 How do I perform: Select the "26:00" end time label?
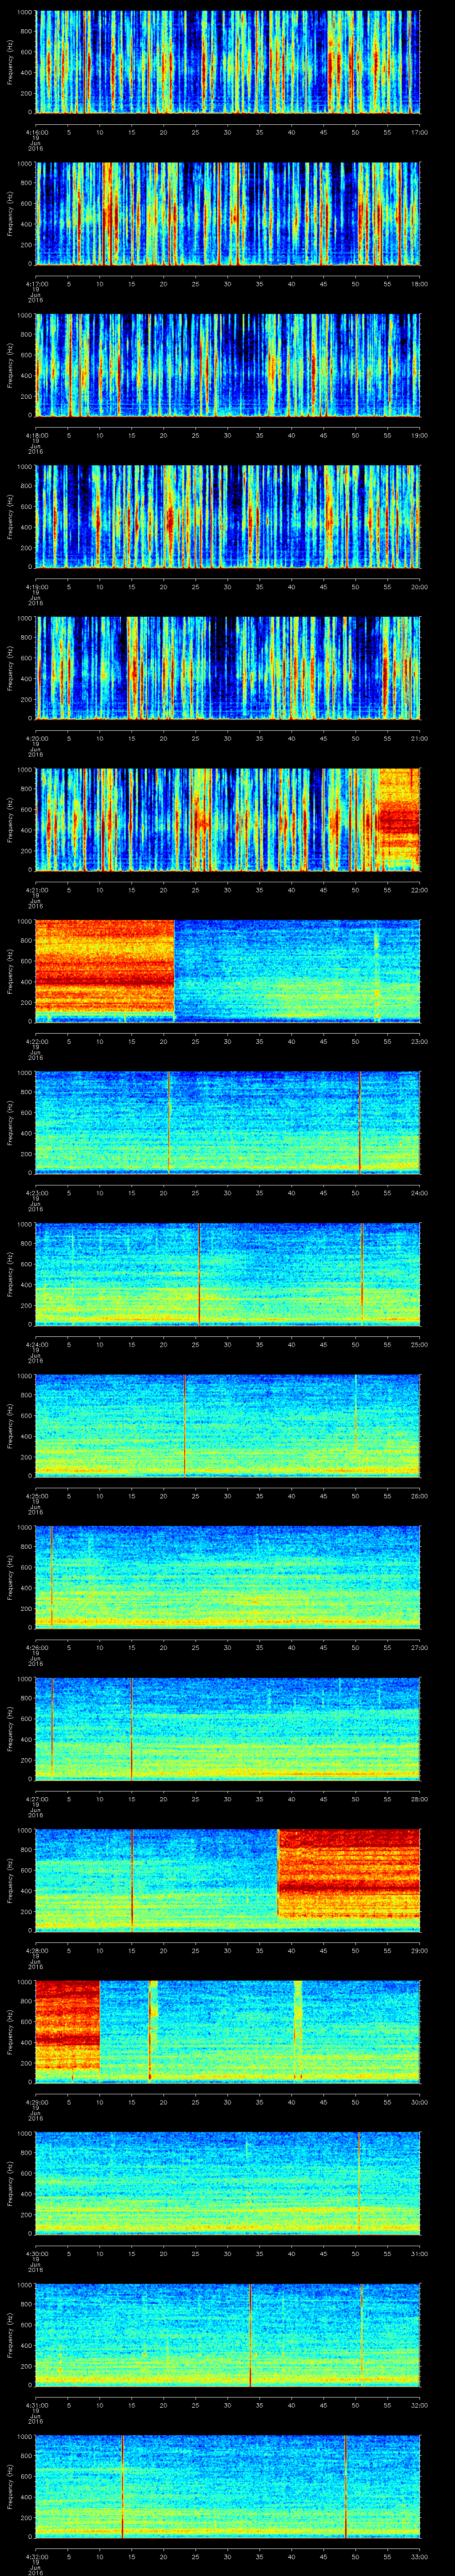[419, 1496]
